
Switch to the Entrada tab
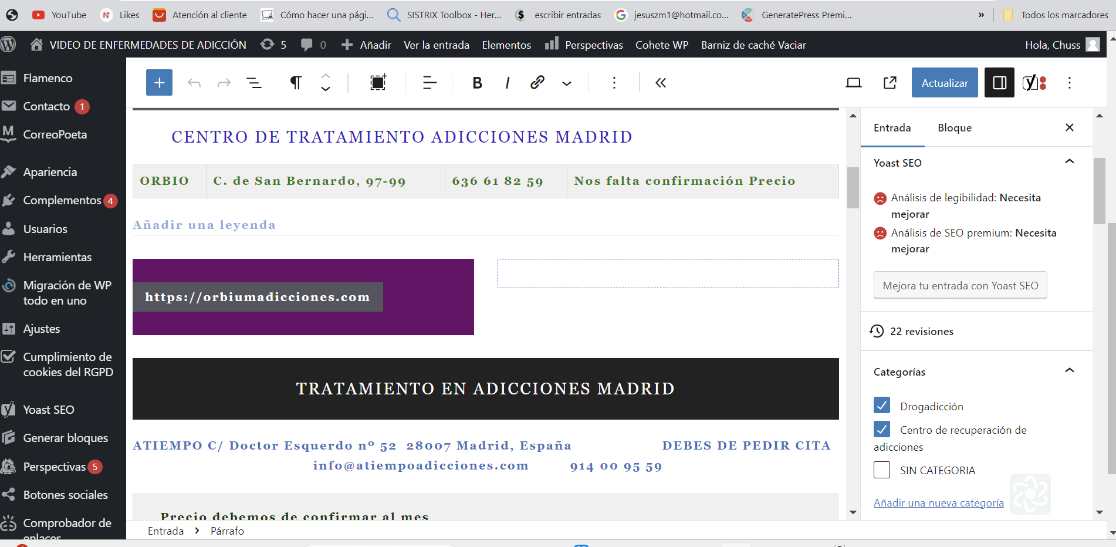(892, 127)
